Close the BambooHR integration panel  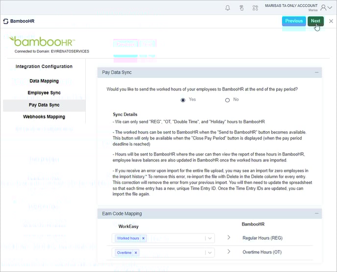(x=331, y=21)
